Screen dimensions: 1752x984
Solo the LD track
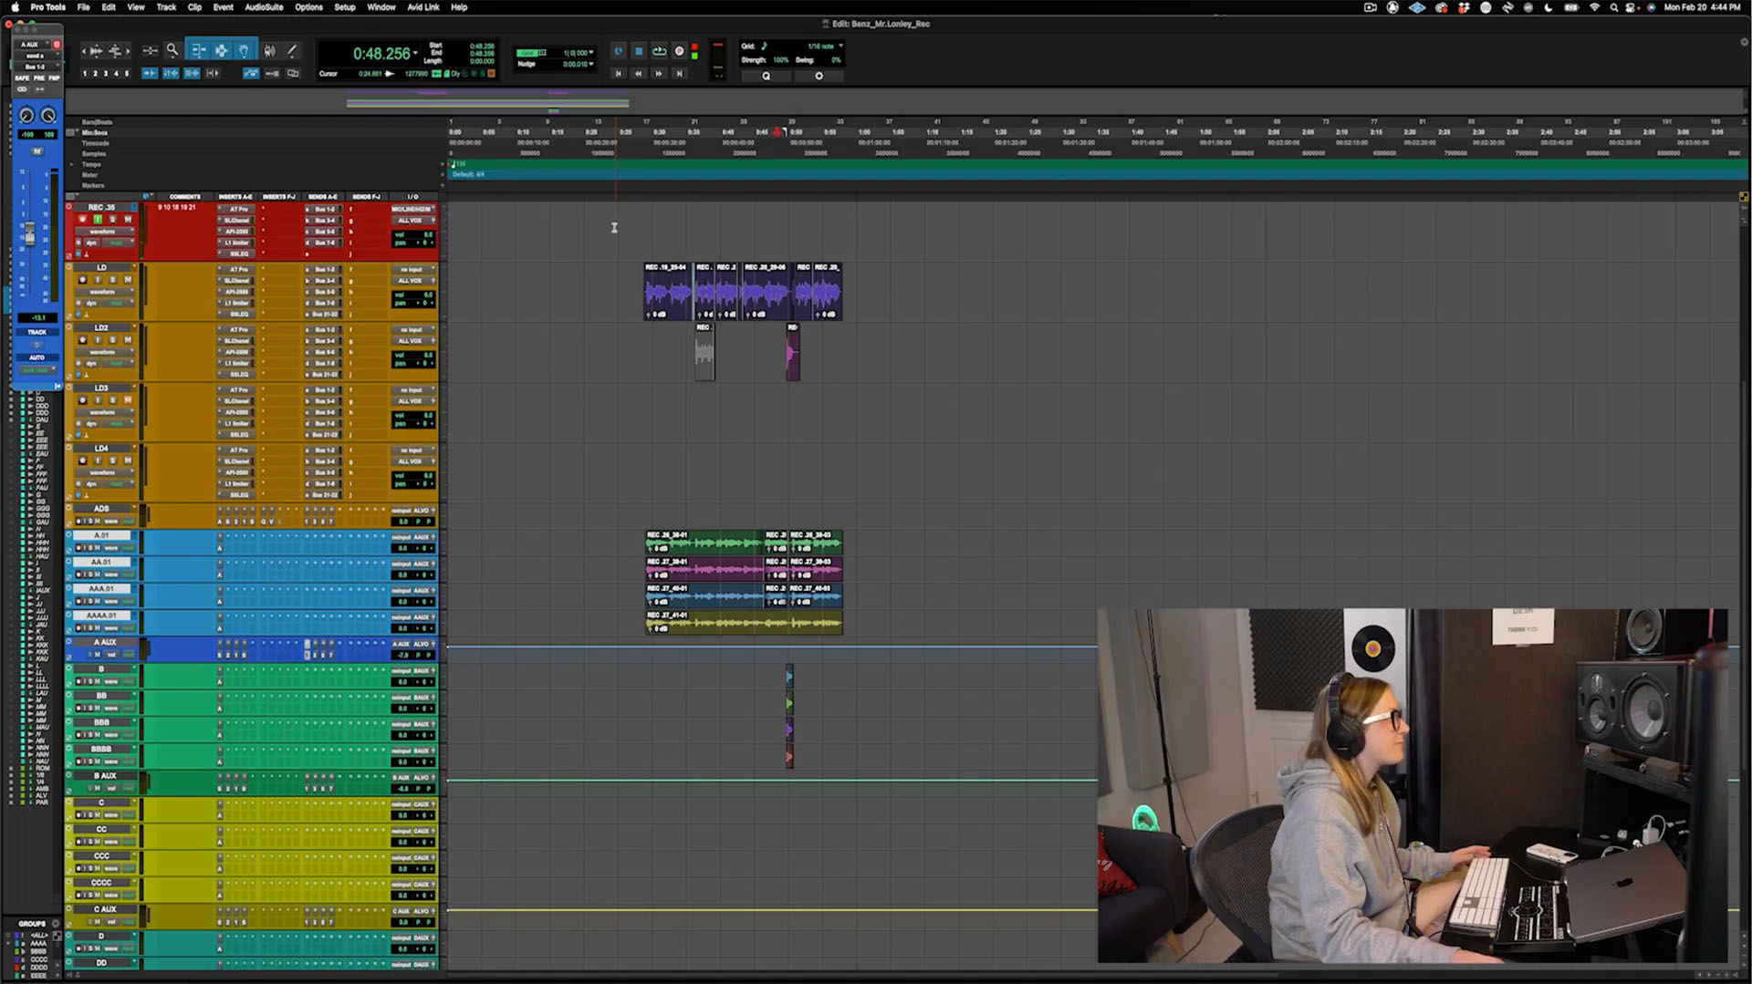coord(113,279)
